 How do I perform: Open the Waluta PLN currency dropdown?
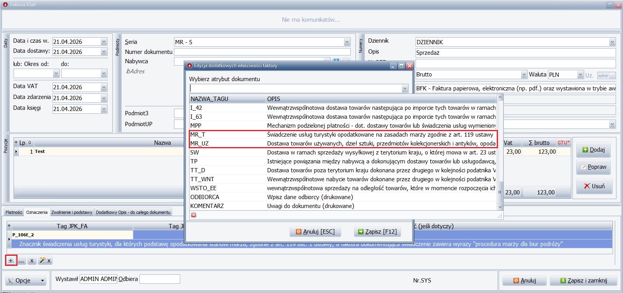click(x=580, y=75)
